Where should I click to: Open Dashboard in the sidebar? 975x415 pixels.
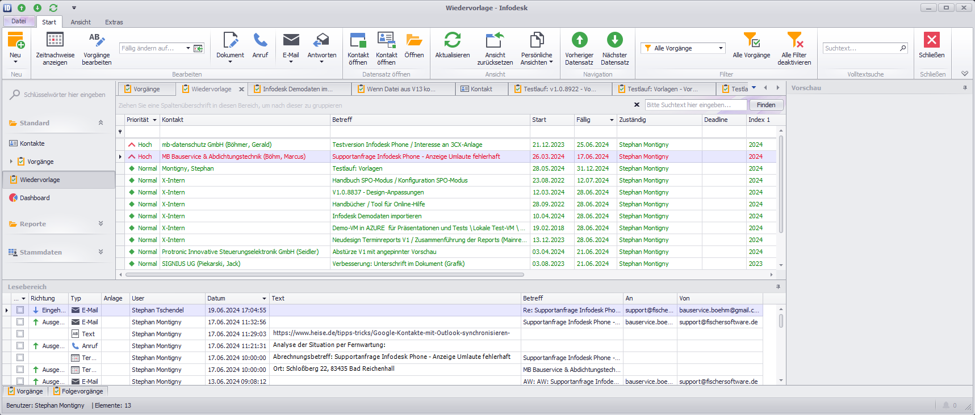click(35, 198)
